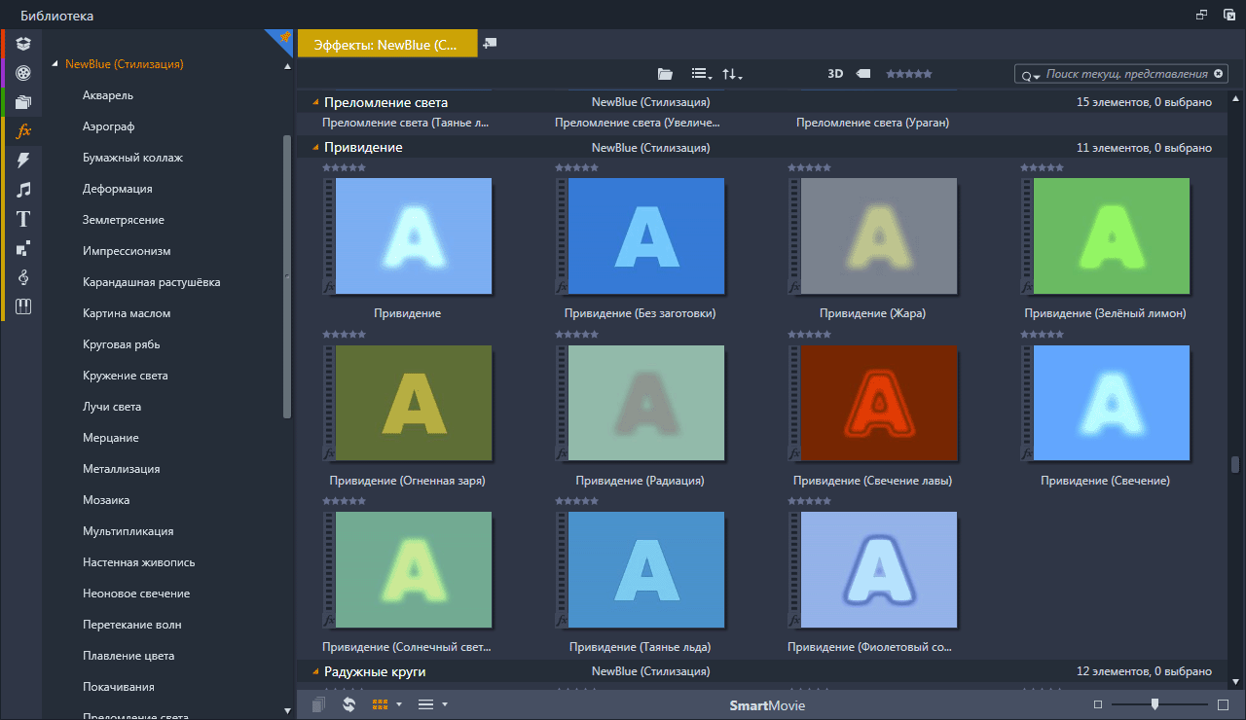Screen dimensions: 1246x720
Task: Toggle the 3D filter button
Action: pyautogui.click(x=835, y=74)
